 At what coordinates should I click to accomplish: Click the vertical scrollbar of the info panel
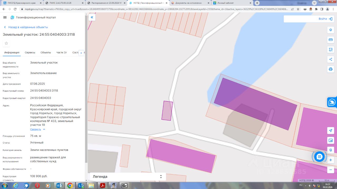86,89
